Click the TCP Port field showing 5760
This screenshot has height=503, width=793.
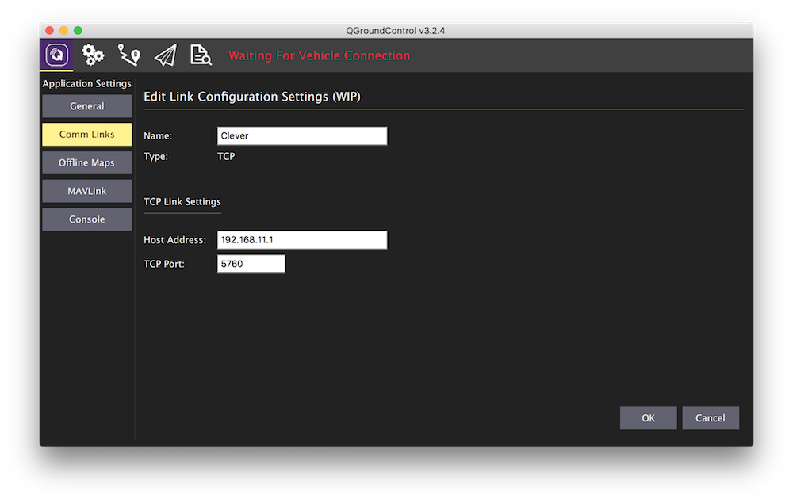click(x=251, y=263)
